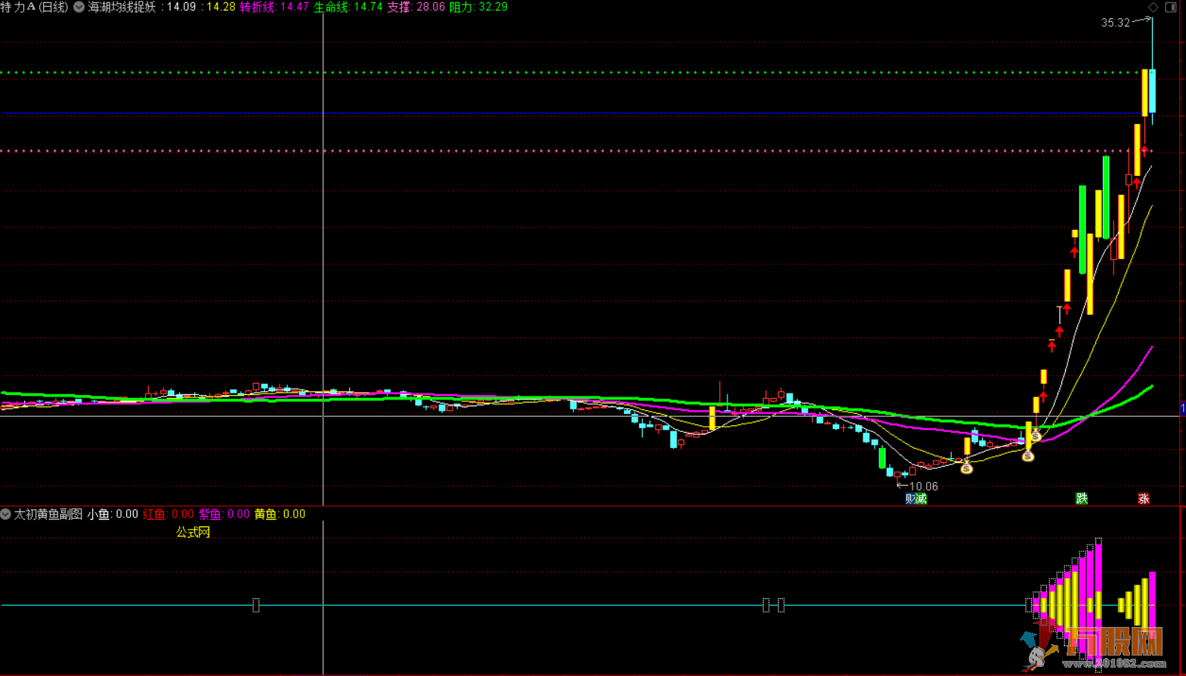The height and width of the screenshot is (676, 1186).
Task: Click the latest cyan candle
Action: click(x=1152, y=91)
